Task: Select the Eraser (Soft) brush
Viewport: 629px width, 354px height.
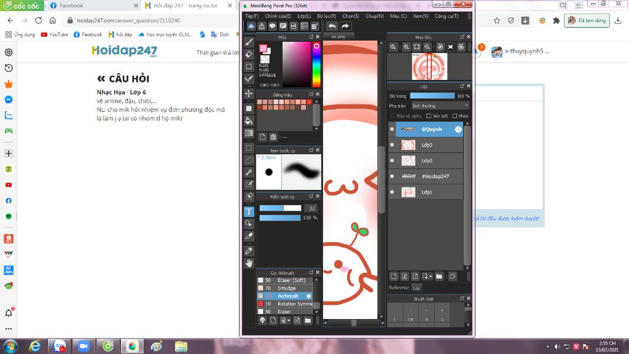Action: click(284, 280)
